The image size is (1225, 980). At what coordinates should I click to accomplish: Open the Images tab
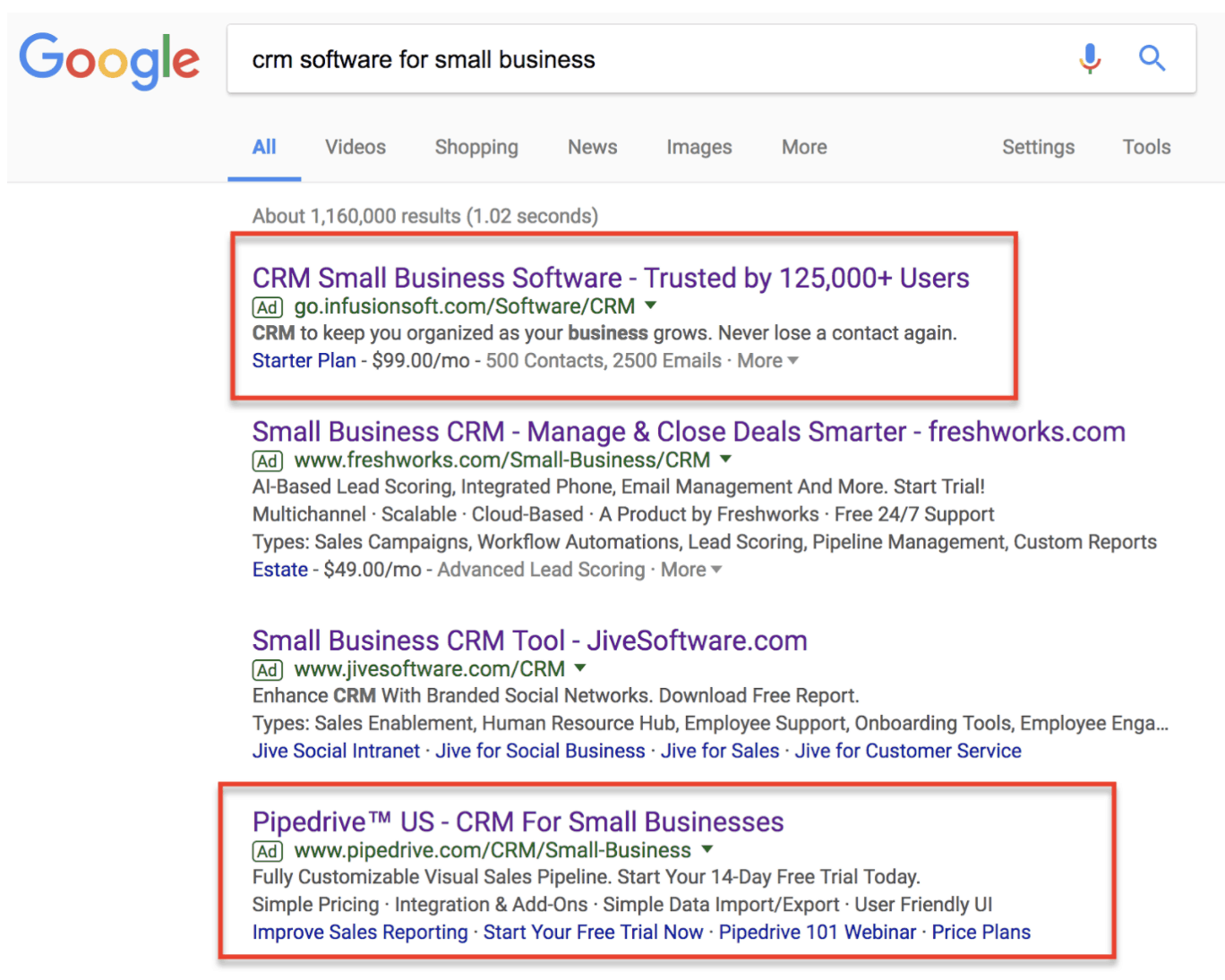699,147
